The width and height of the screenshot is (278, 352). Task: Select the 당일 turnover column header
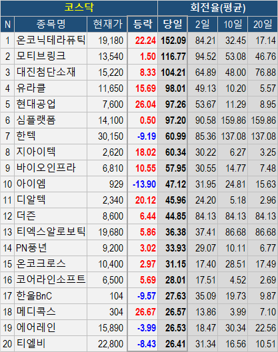[x=173, y=24]
